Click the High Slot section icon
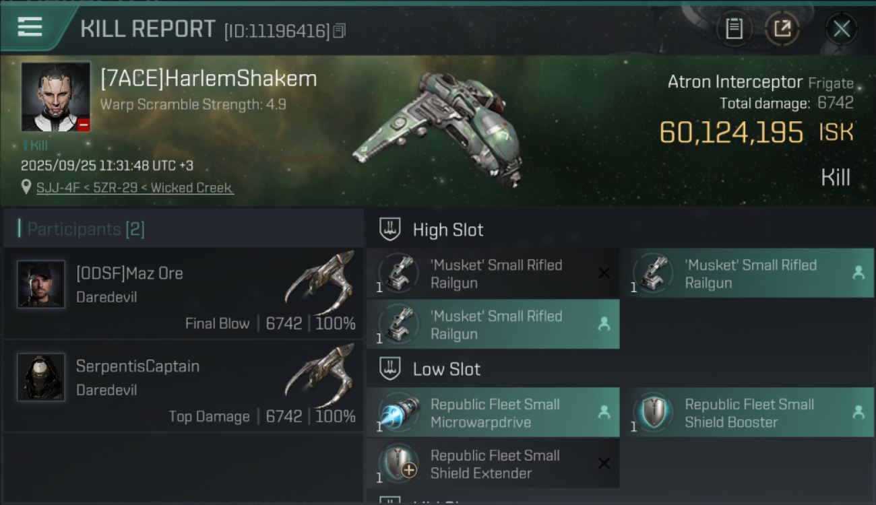The height and width of the screenshot is (505, 876). tap(389, 230)
